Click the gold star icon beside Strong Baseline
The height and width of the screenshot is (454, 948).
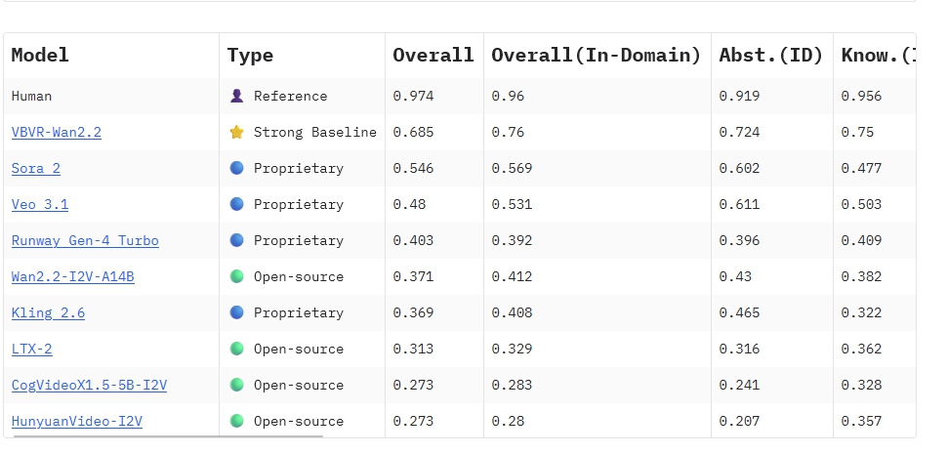tap(237, 132)
